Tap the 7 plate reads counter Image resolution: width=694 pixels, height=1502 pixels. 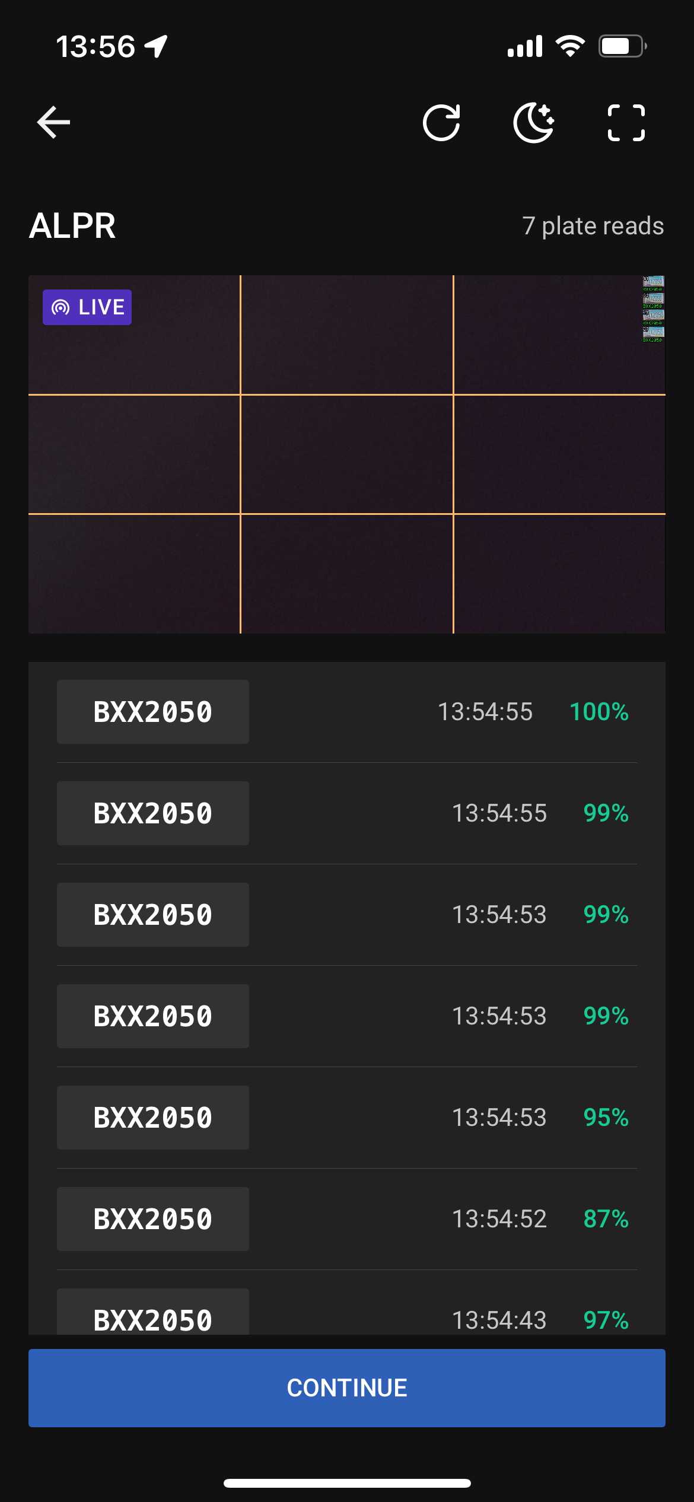point(593,226)
